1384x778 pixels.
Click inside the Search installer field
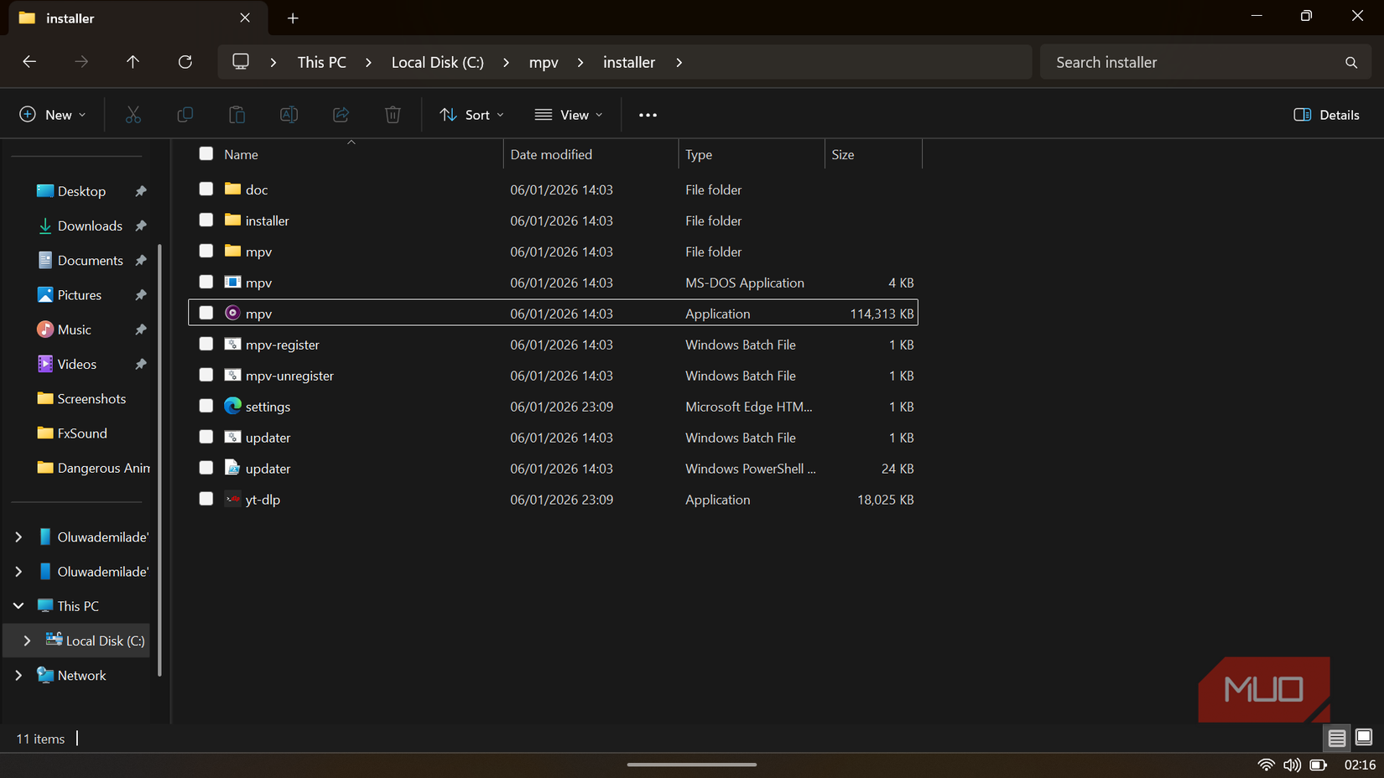(x=1174, y=61)
